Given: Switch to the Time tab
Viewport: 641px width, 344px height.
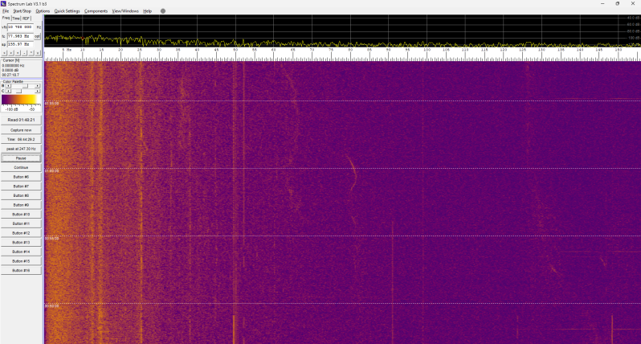Looking at the screenshot, I should coord(16,18).
